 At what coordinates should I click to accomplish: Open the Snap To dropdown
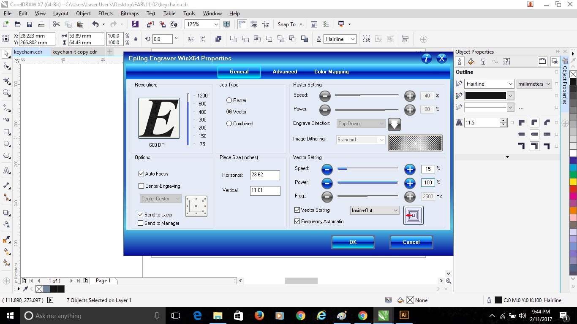tap(290, 24)
